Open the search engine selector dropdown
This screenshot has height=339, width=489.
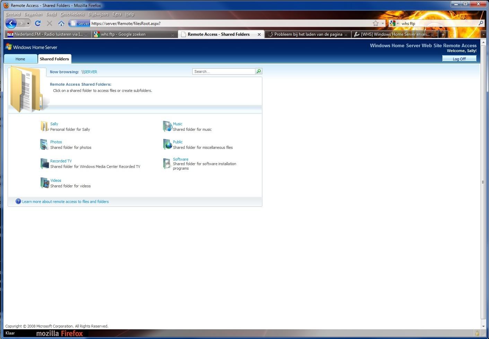[x=398, y=24]
